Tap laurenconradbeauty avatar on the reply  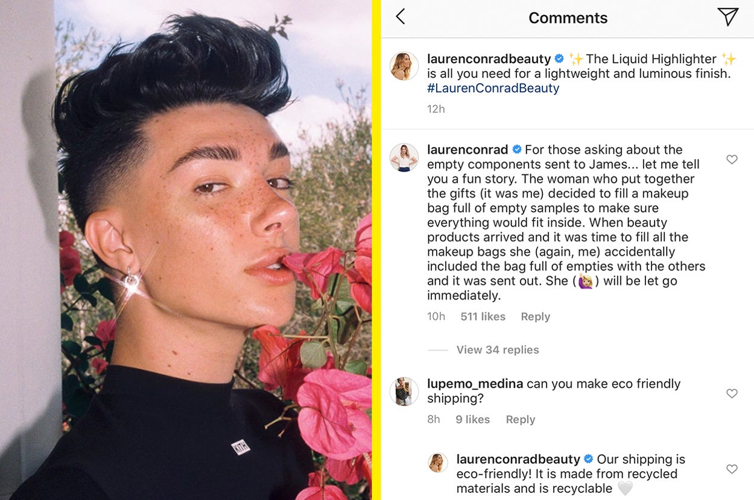(x=438, y=463)
